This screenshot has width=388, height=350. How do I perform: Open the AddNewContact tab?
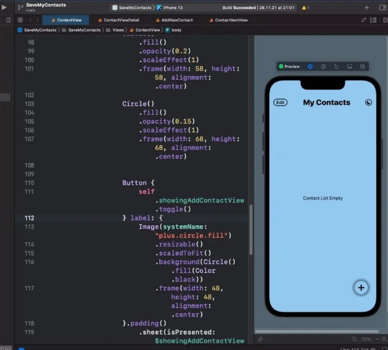pos(177,20)
